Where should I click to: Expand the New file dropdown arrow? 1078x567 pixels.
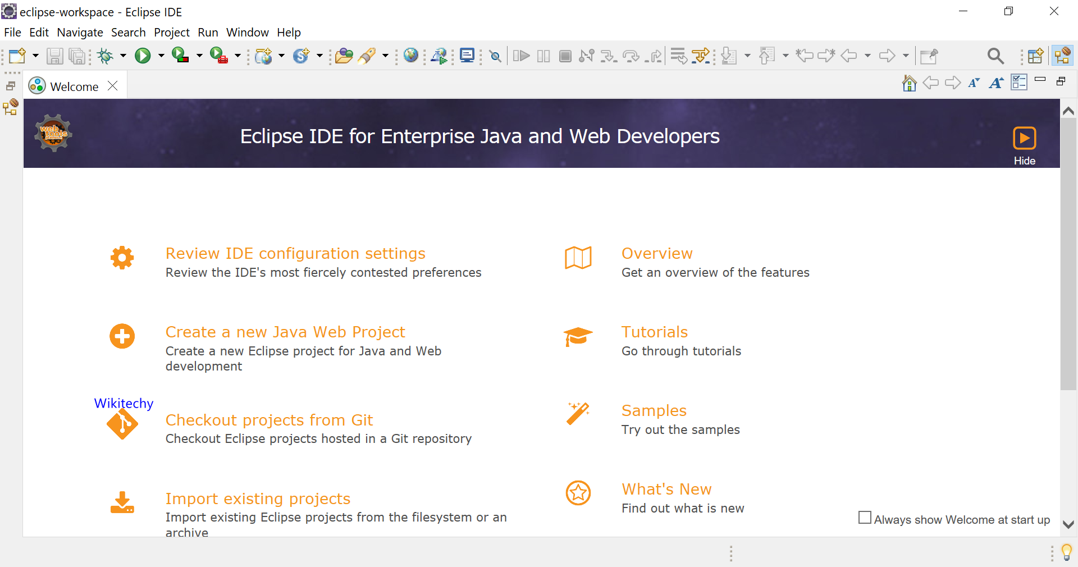click(x=35, y=56)
